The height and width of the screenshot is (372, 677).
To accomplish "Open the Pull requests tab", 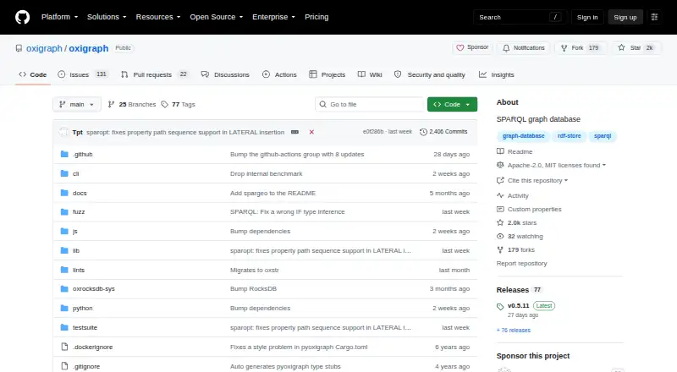I will coord(154,74).
